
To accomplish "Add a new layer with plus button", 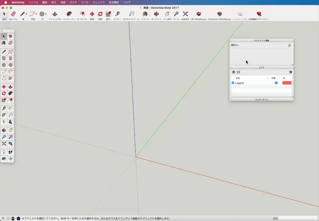I will pos(234,72).
